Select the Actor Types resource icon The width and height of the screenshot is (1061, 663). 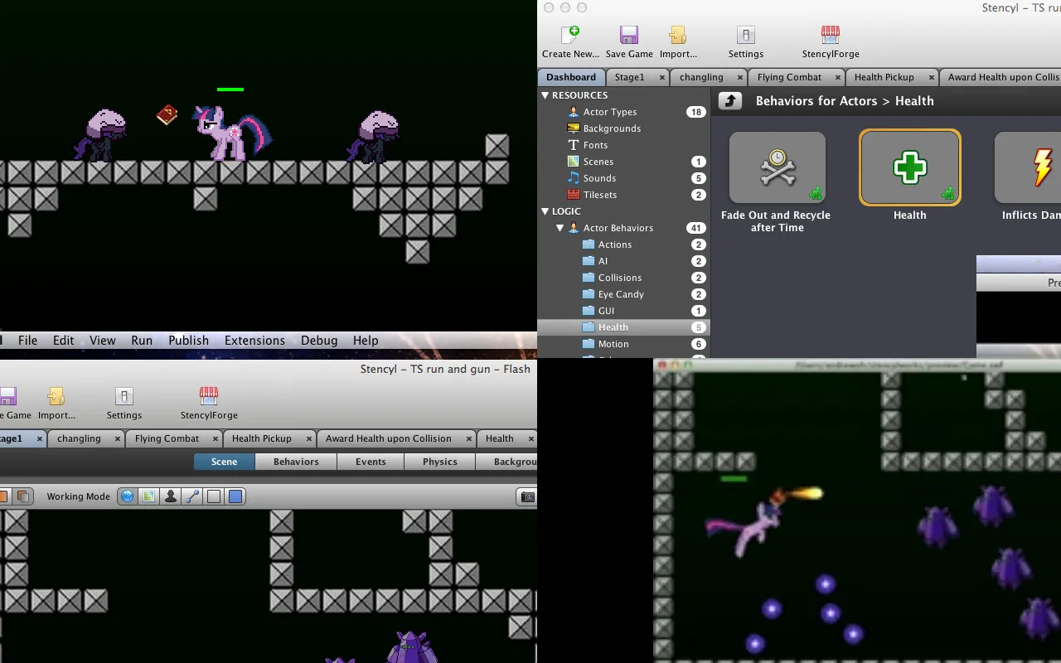pyautogui.click(x=573, y=112)
